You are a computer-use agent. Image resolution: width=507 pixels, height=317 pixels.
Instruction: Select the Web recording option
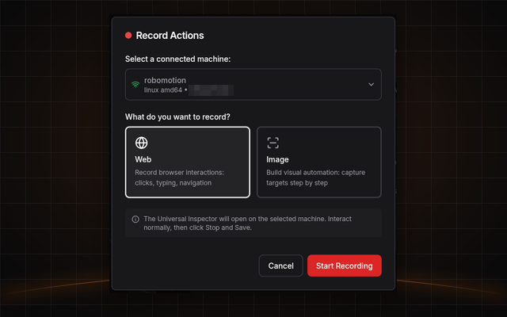point(188,162)
